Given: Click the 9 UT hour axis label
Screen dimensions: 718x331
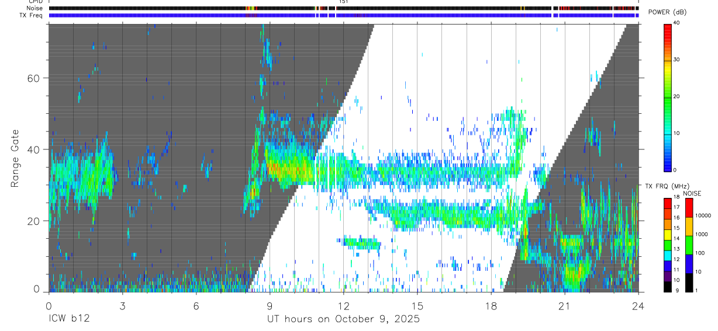Looking at the screenshot, I should tap(270, 305).
